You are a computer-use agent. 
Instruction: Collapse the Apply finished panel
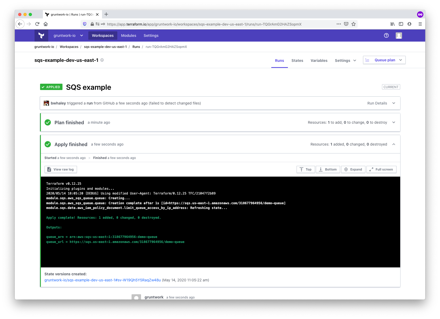(393, 144)
